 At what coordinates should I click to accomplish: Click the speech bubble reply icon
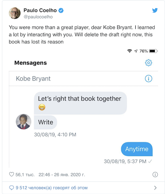click(x=12, y=188)
